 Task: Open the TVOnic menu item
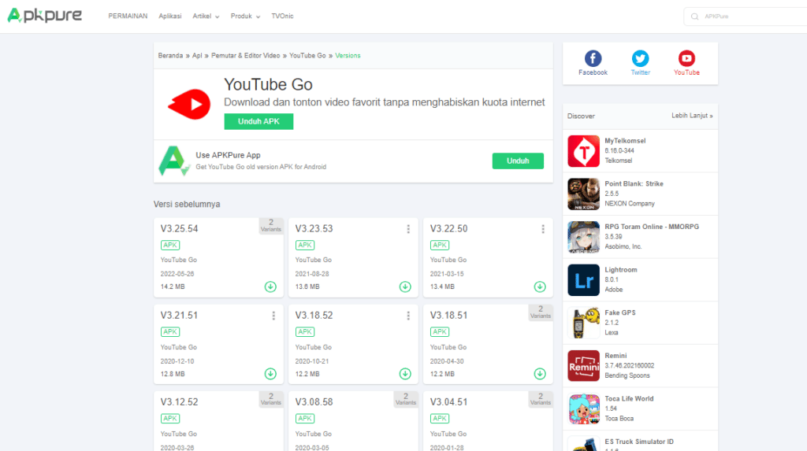tap(282, 16)
